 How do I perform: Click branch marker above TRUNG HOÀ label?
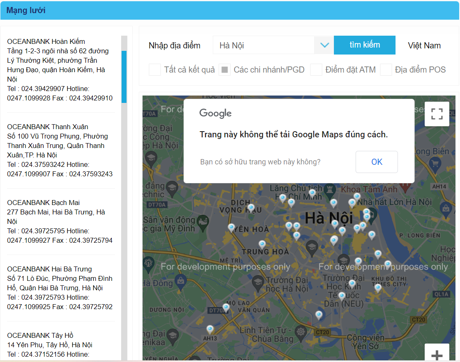coord(262,244)
